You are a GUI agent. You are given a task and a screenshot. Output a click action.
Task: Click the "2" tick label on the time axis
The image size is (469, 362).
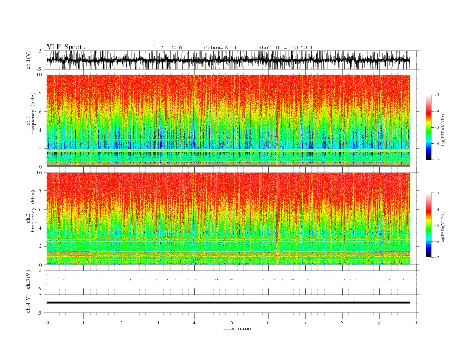click(121, 322)
